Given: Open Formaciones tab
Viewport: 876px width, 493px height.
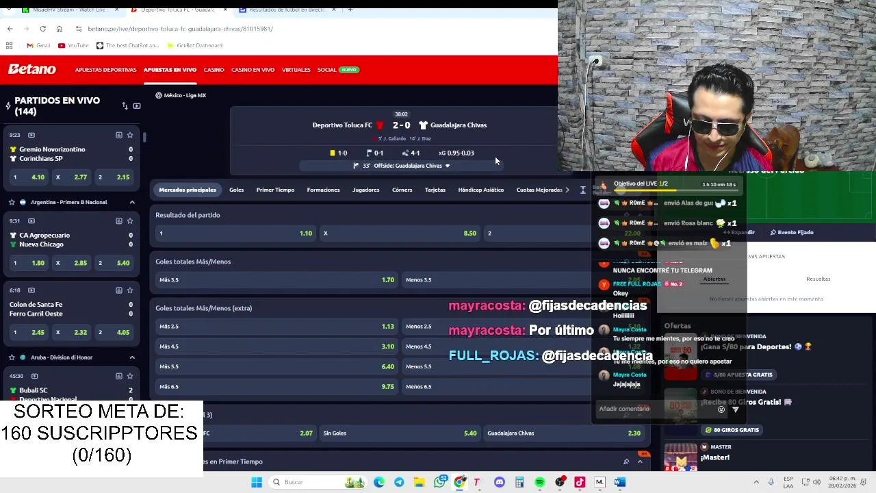Looking at the screenshot, I should pos(323,190).
